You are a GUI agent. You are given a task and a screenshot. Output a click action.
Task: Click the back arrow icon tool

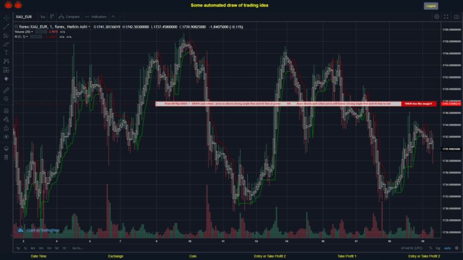coord(6,79)
